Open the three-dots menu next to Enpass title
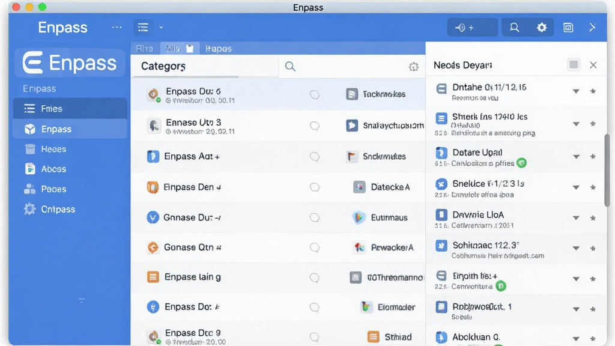Viewport: 615px width, 346px height. (x=117, y=28)
